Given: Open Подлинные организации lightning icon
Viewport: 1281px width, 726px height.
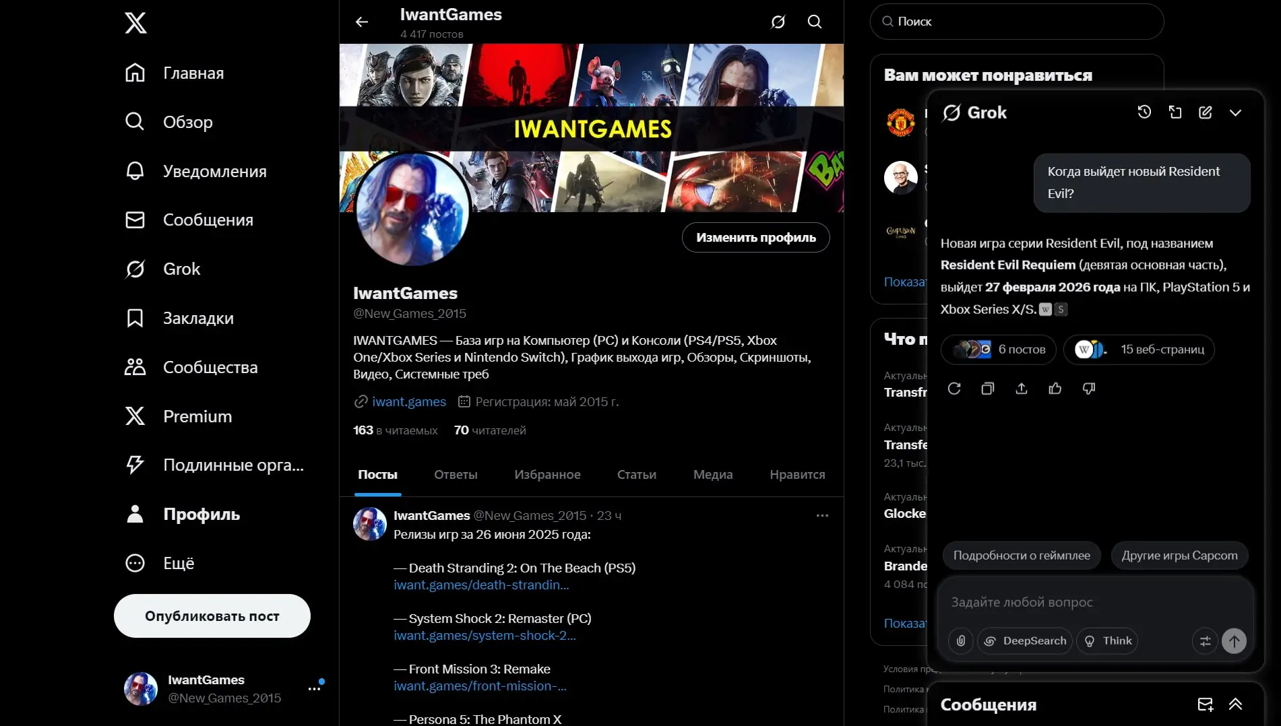Looking at the screenshot, I should pos(135,465).
